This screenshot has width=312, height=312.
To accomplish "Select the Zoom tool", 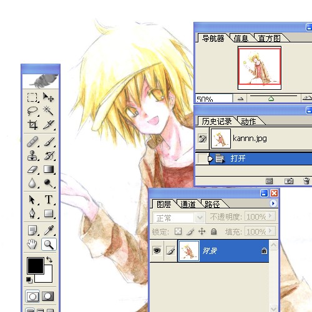I will 49,245.
